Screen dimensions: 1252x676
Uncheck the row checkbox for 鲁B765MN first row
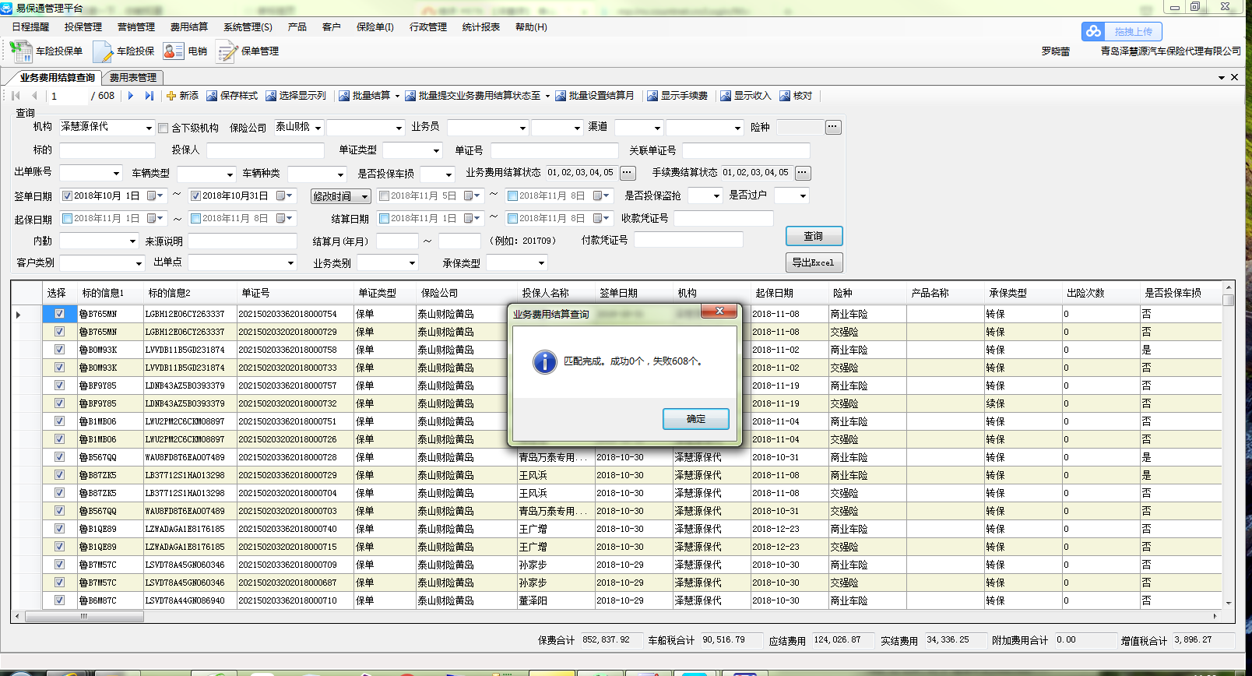click(59, 314)
